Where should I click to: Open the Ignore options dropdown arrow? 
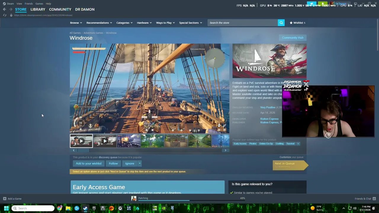tap(139, 163)
